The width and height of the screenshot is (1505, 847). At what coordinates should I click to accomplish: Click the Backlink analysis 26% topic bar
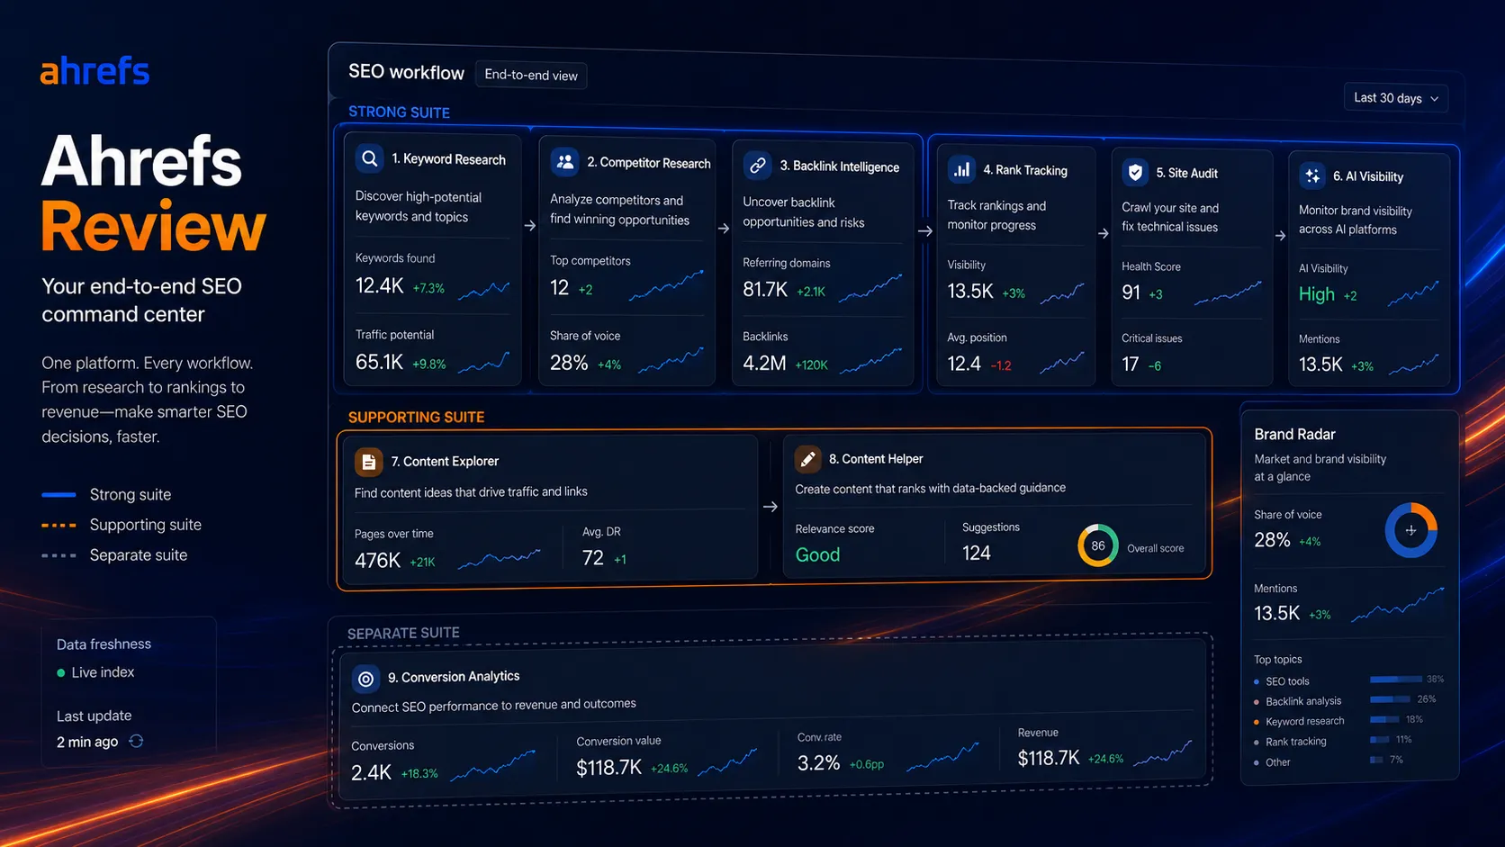[x=1391, y=699]
